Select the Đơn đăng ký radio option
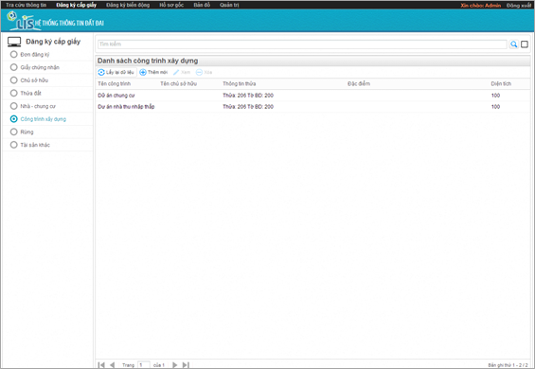The height and width of the screenshot is (369, 535). [13, 54]
